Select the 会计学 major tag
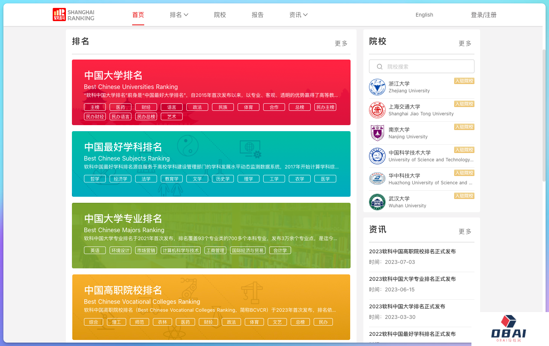549x346 pixels. coord(280,250)
